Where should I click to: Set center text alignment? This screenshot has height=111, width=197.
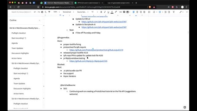click(137, 12)
